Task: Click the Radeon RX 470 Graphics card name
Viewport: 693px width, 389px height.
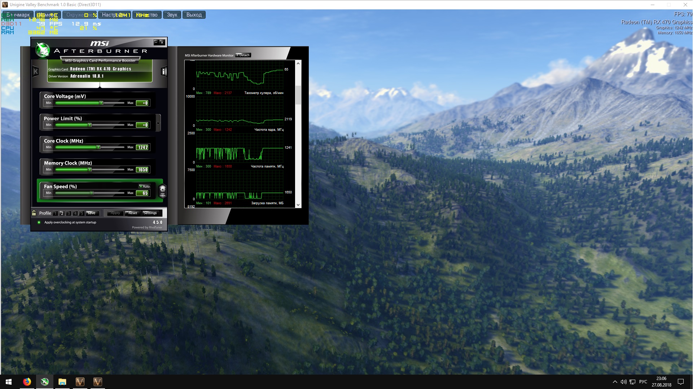Action: coord(101,69)
